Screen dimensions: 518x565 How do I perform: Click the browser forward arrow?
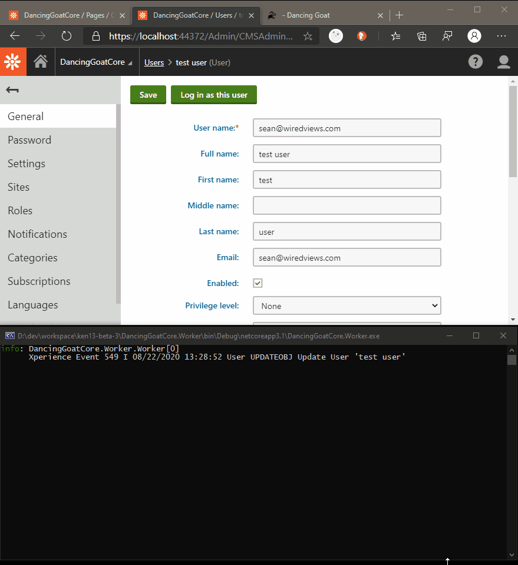coord(41,36)
